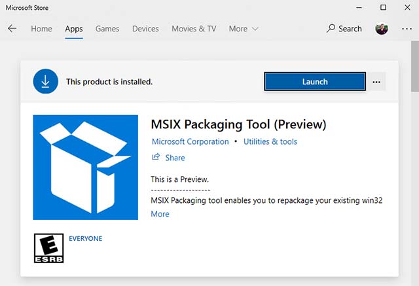Viewport: 419px width, 286px height.
Task: Open the Games tab
Action: click(107, 29)
